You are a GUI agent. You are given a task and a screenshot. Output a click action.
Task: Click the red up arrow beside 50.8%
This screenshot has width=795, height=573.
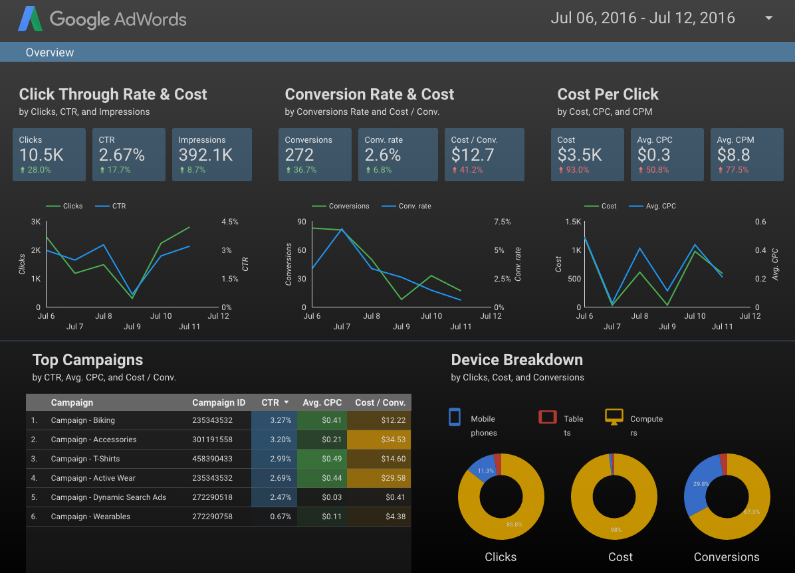(x=640, y=170)
